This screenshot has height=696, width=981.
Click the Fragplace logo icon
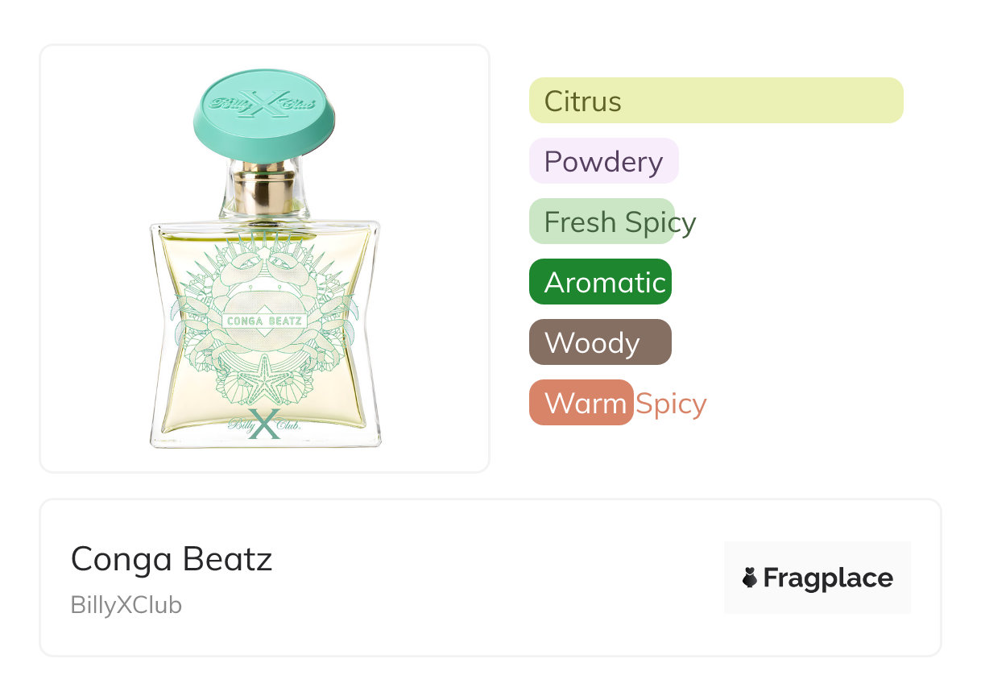(x=750, y=578)
